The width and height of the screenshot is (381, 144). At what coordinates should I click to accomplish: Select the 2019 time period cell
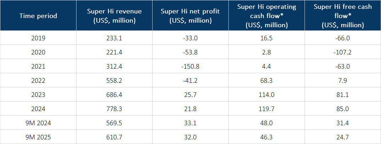coord(38,38)
